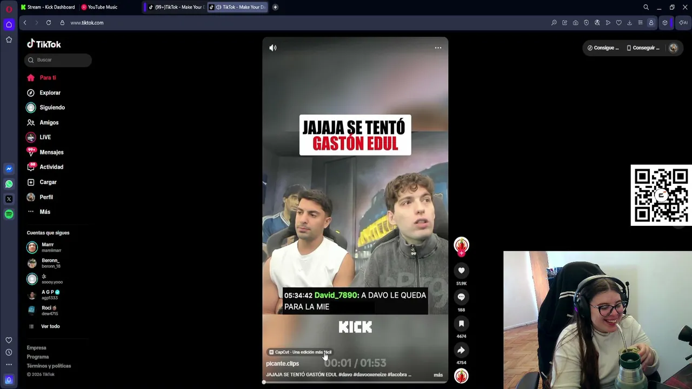This screenshot has height=389, width=692.
Task: Open the video comments bubble icon
Action: pyautogui.click(x=461, y=297)
